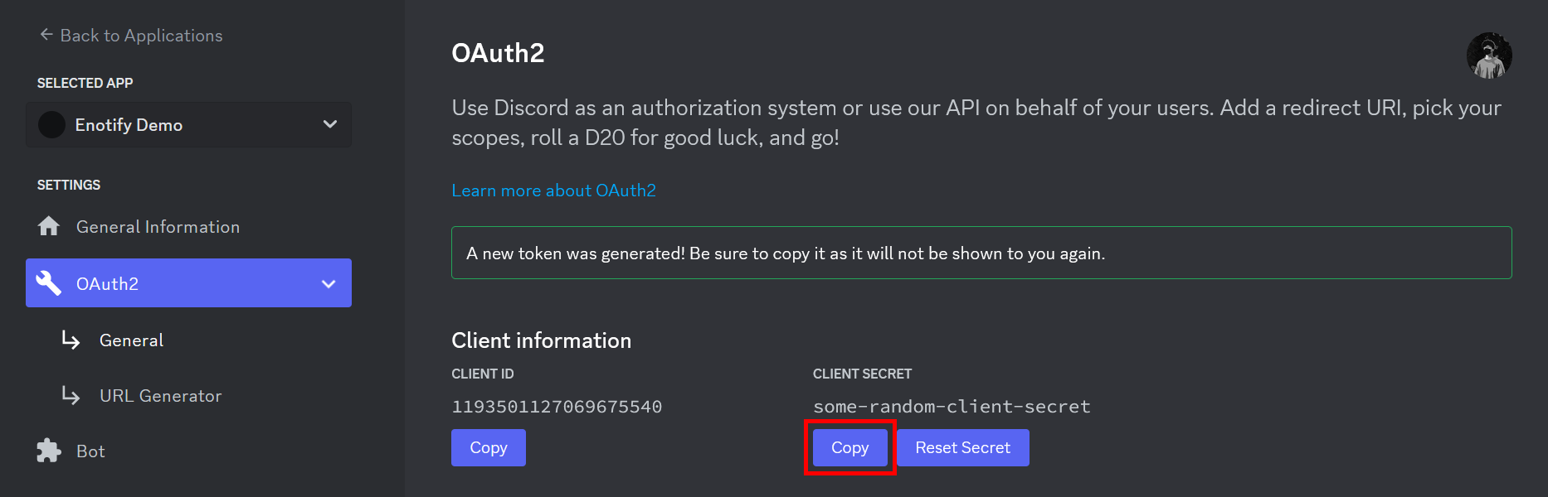This screenshot has width=1548, height=497.
Task: Open the Bot settings page
Action: [x=90, y=451]
